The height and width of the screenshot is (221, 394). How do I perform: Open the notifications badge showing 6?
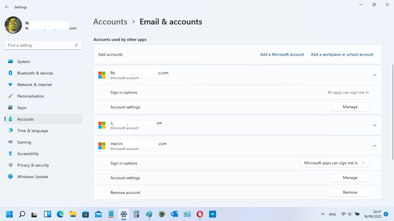pos(386,214)
